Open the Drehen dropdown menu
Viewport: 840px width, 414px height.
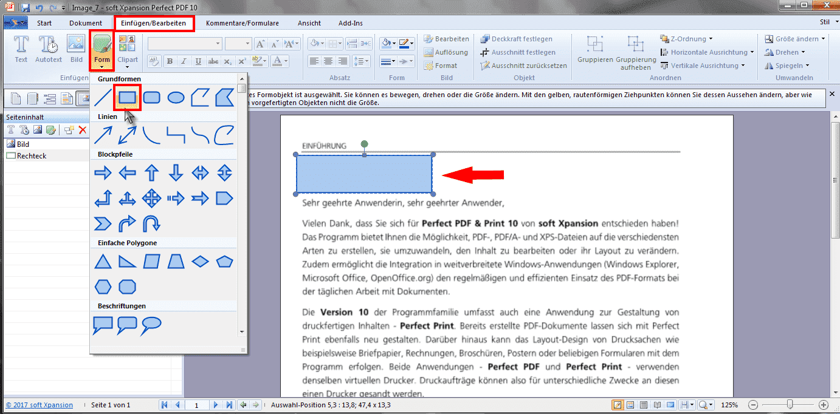pyautogui.click(x=791, y=52)
